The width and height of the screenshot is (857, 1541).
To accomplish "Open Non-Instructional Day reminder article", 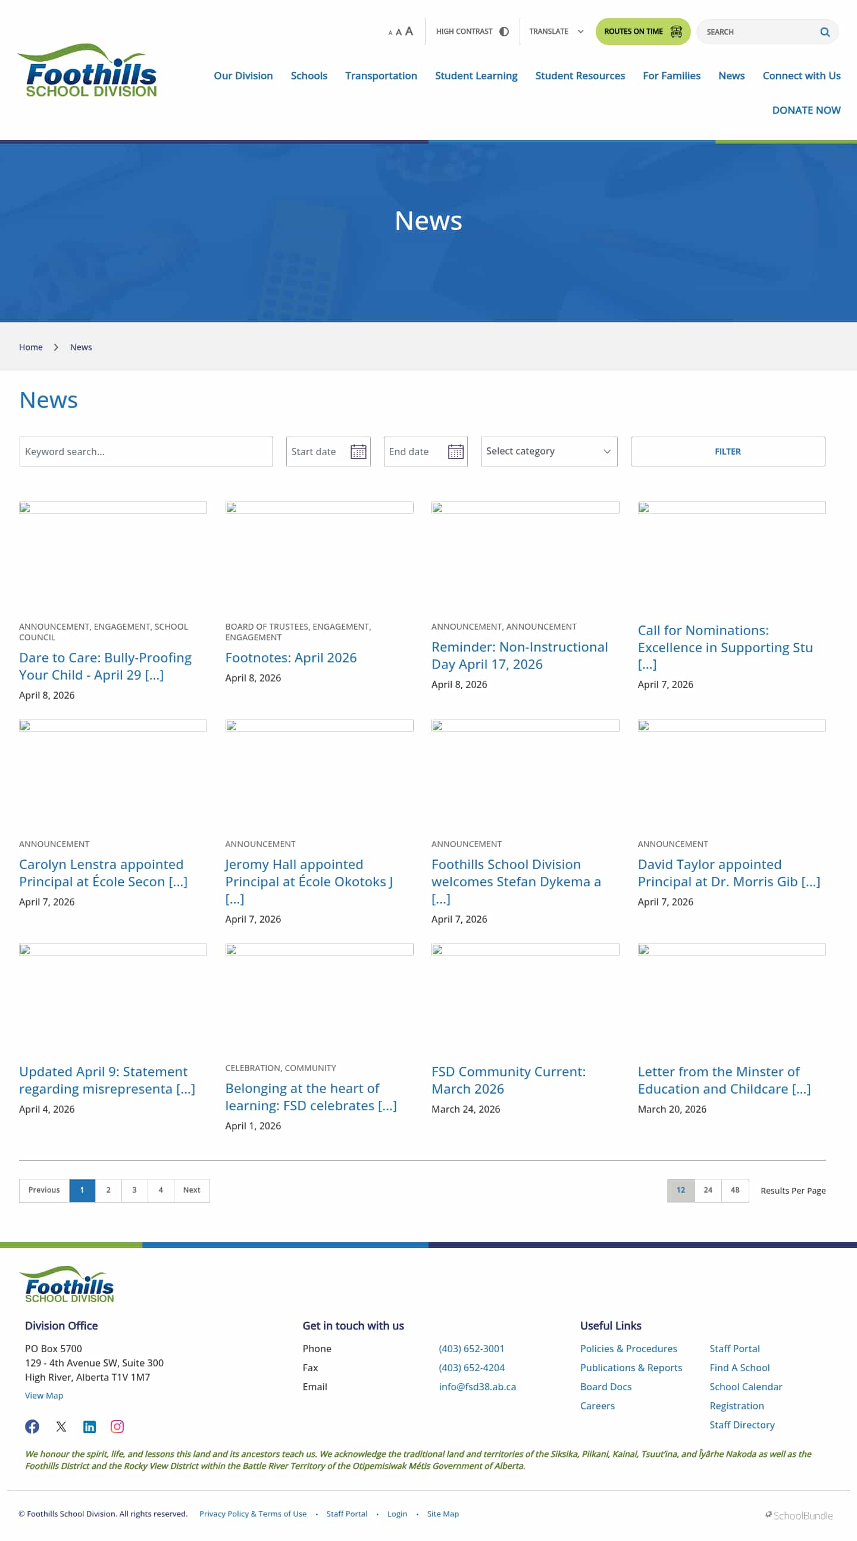I will click(x=520, y=655).
